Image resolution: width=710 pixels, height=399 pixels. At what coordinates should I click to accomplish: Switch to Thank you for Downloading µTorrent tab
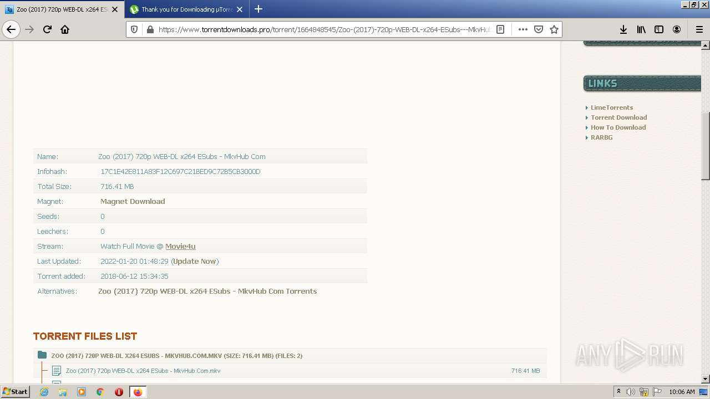[x=186, y=9]
